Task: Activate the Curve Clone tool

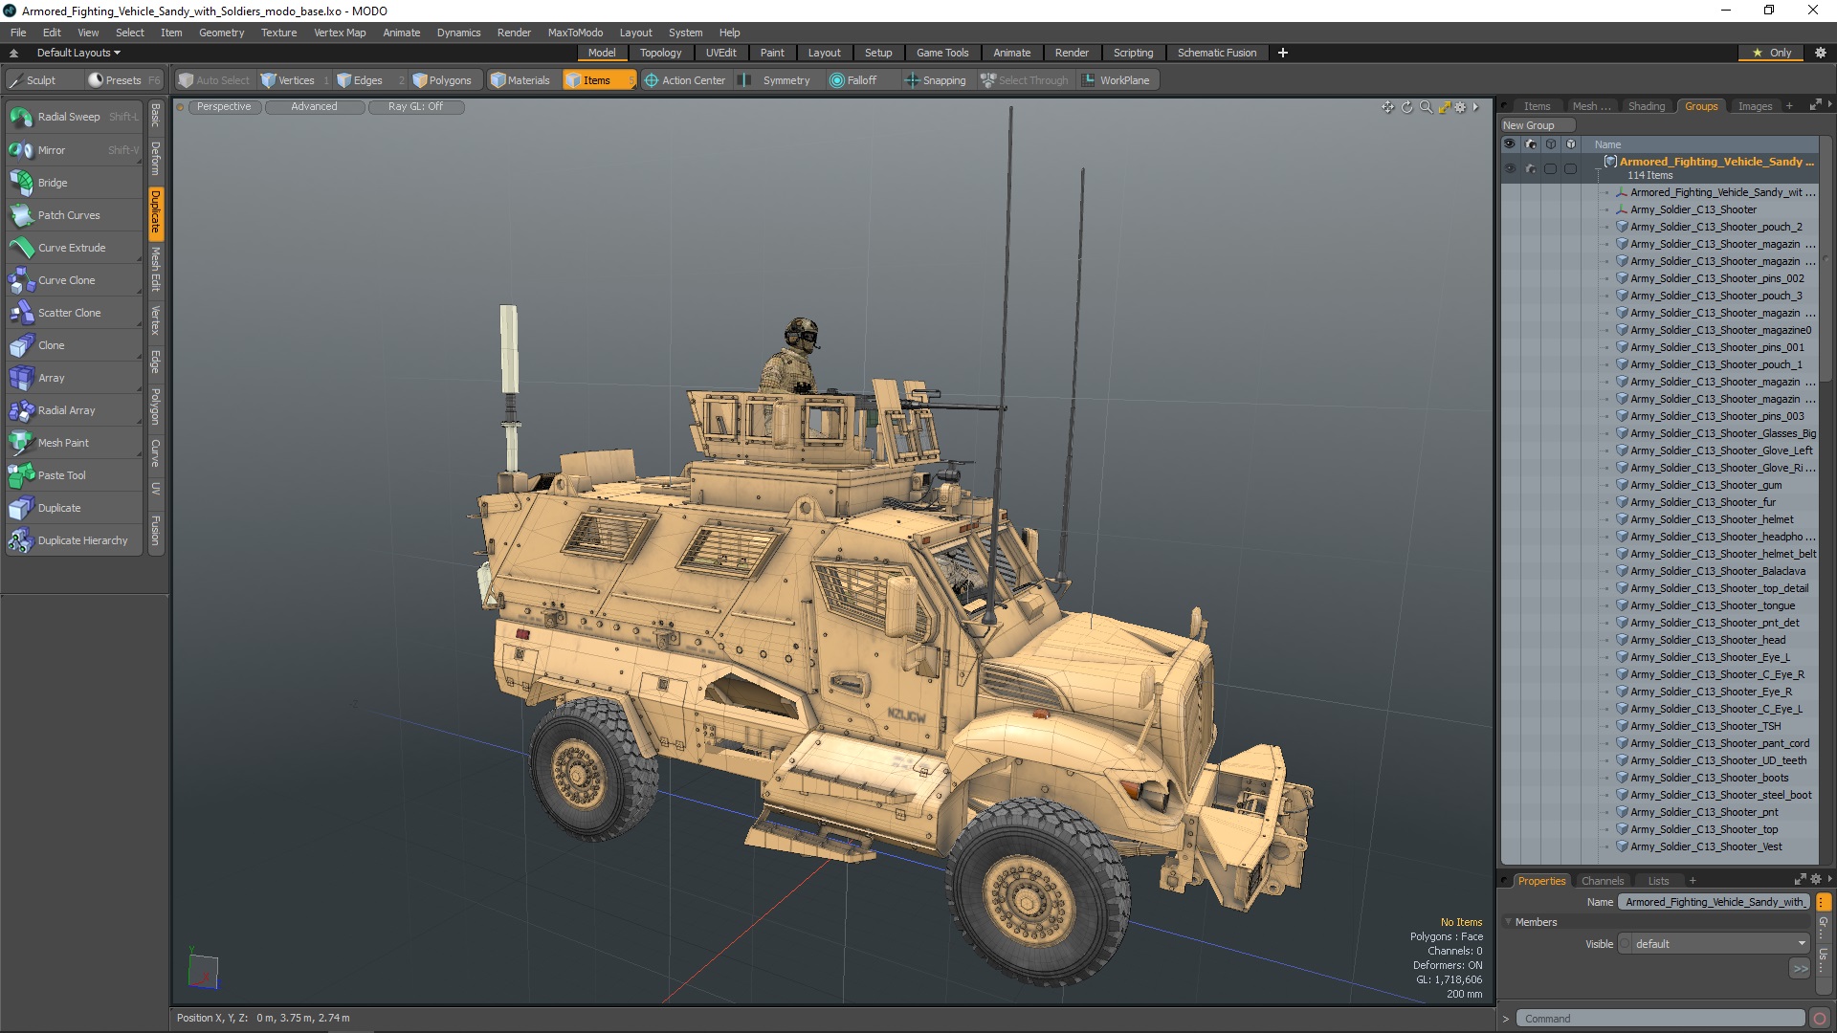Action: [74, 280]
